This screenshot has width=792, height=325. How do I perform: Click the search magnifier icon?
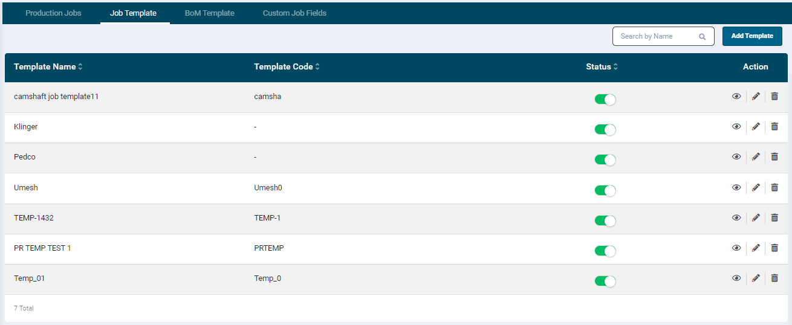[x=703, y=36]
